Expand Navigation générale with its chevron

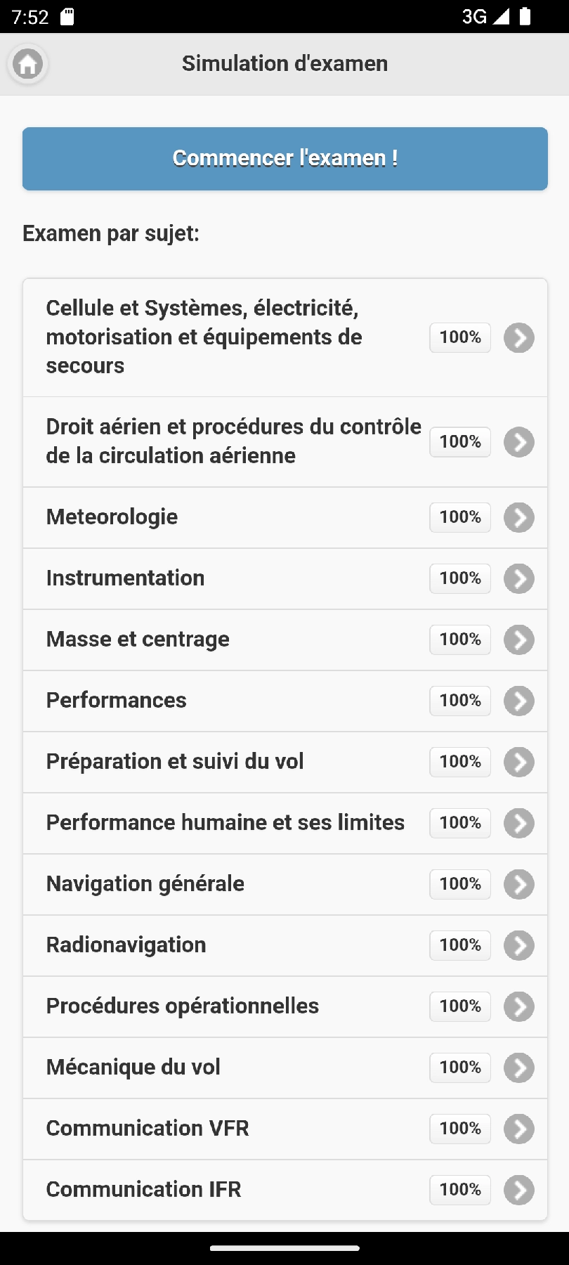pos(519,885)
